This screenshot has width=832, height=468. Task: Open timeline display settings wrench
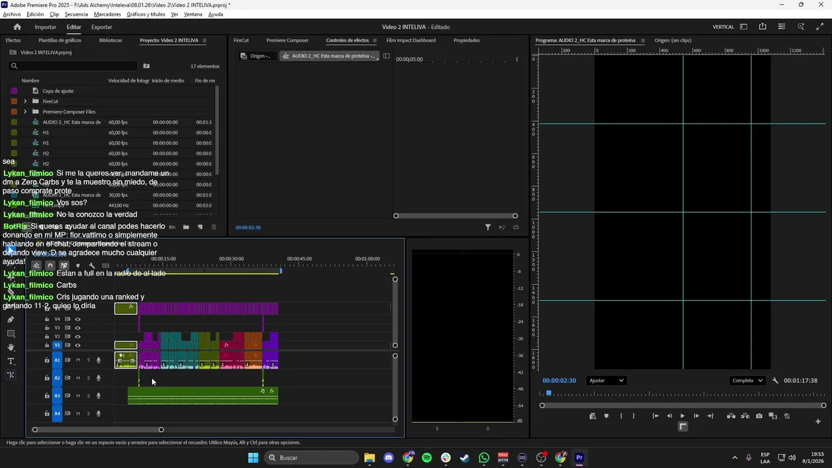click(x=92, y=265)
